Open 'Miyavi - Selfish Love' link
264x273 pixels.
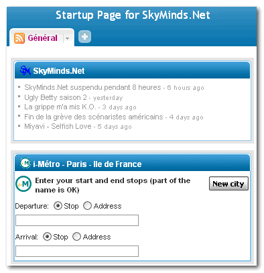pyautogui.click(x=58, y=126)
